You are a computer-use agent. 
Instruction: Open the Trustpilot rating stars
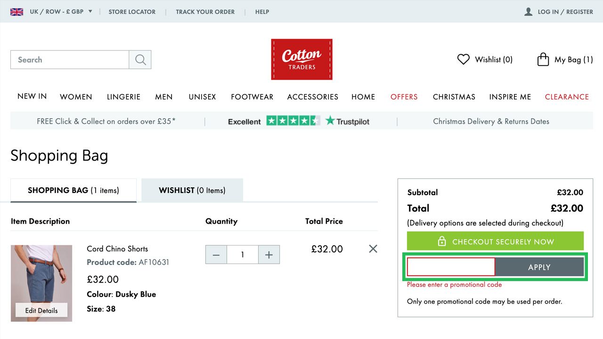293,121
